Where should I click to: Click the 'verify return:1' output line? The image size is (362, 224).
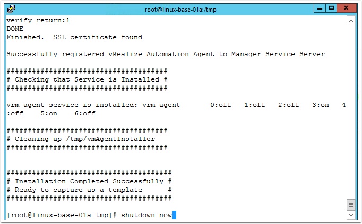38,20
